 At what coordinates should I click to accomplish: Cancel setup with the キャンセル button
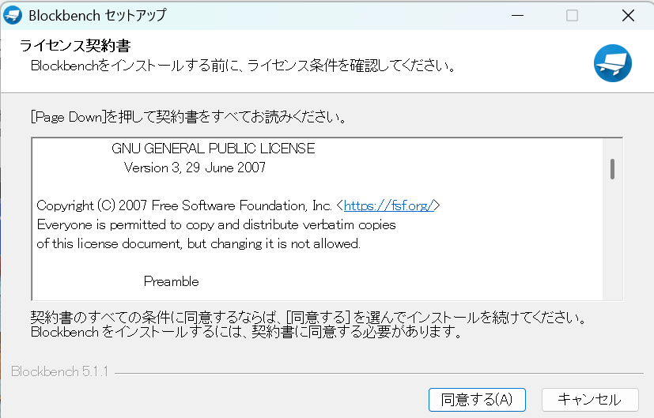589,399
